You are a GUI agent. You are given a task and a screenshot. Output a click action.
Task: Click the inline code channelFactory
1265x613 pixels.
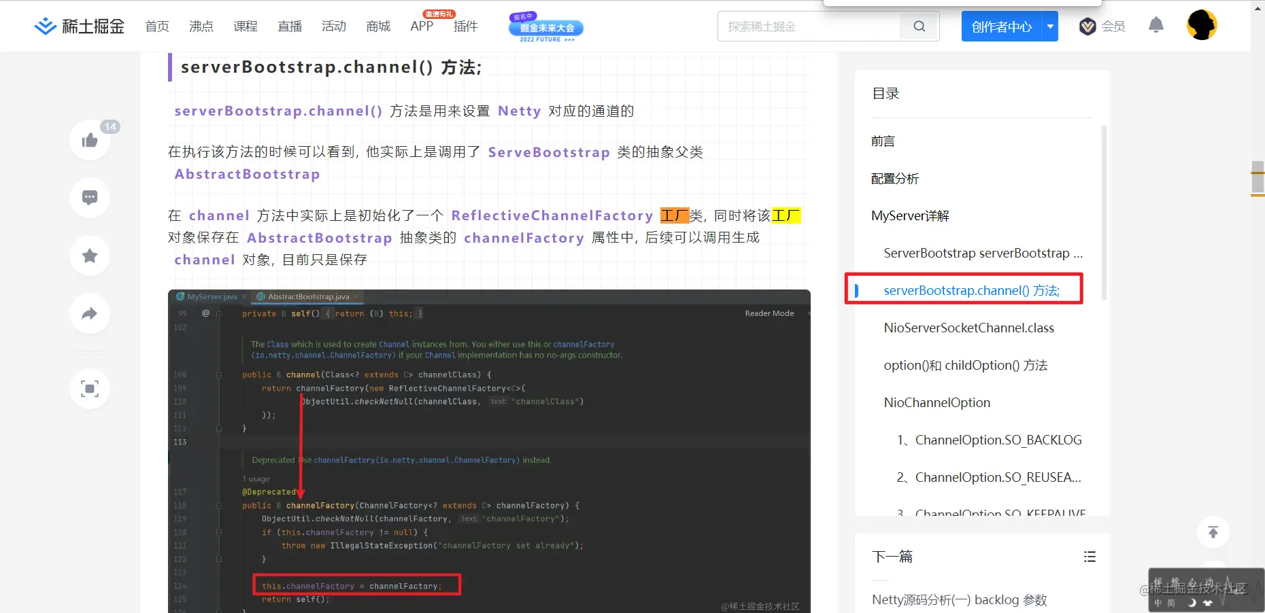tap(524, 238)
